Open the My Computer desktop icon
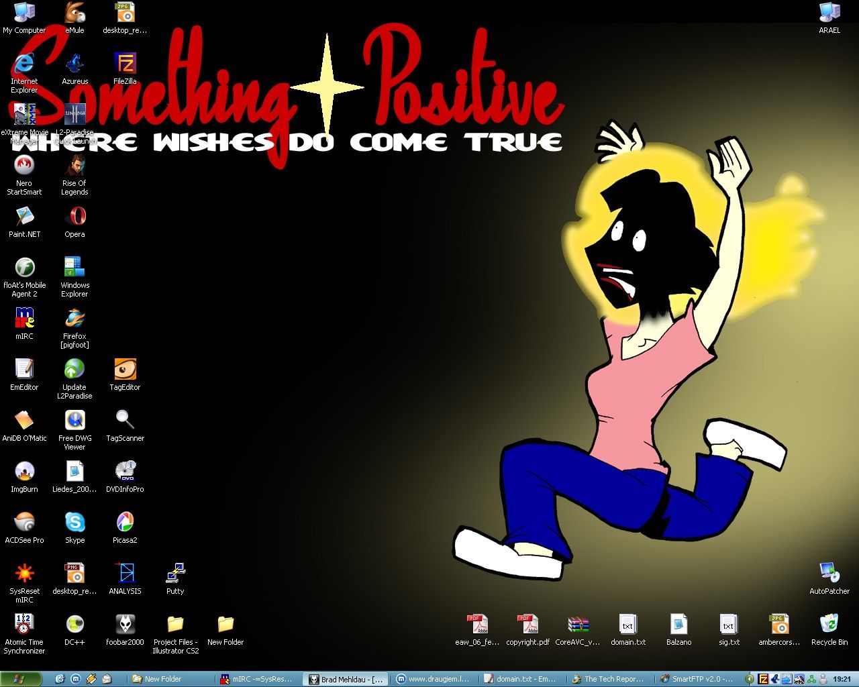This screenshot has height=687, width=859. [24, 17]
